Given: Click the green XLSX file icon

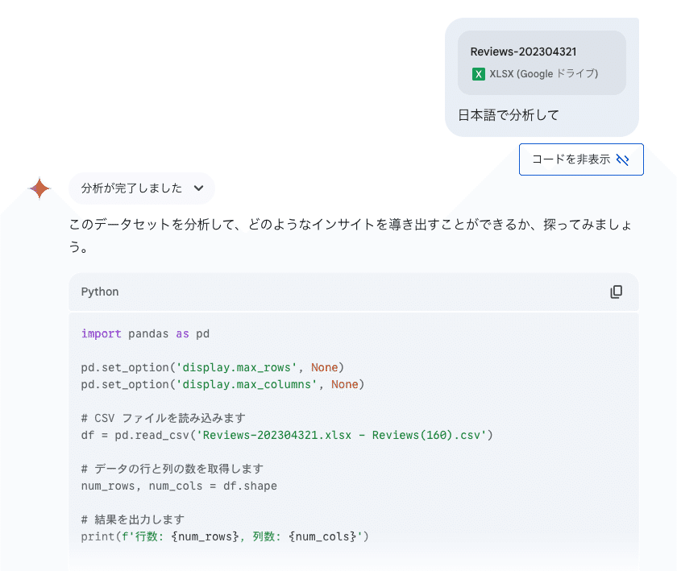Looking at the screenshot, I should pyautogui.click(x=479, y=74).
